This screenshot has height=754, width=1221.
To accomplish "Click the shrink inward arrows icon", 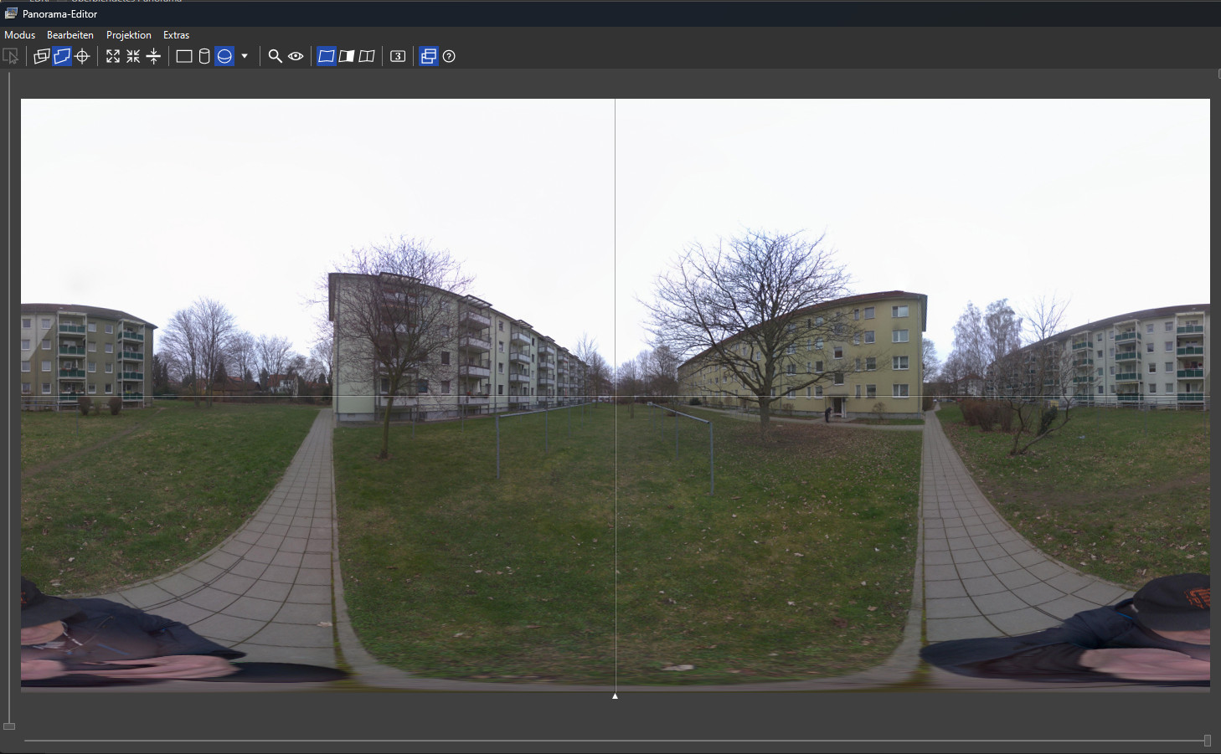I will point(133,56).
